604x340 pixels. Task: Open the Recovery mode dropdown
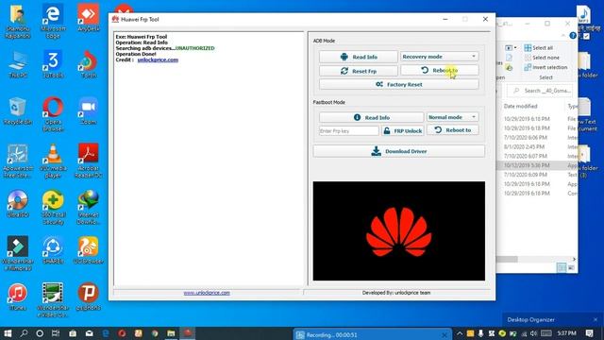440,57
